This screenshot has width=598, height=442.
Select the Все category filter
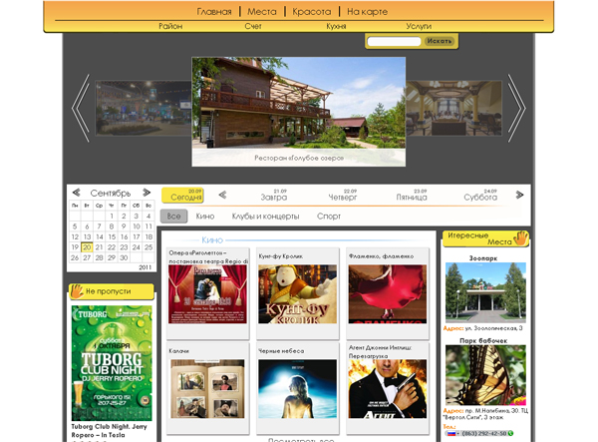173,217
